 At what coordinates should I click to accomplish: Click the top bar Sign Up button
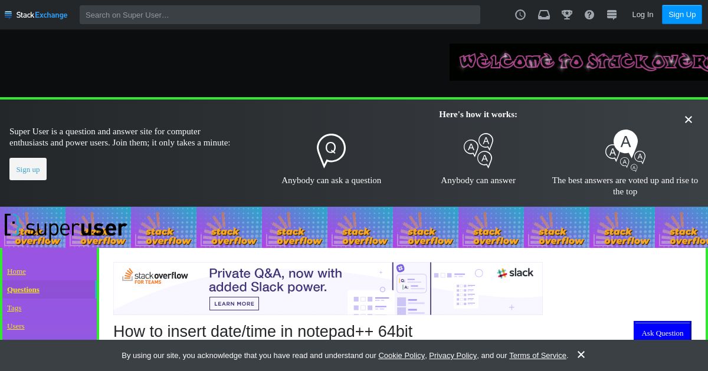[682, 15]
